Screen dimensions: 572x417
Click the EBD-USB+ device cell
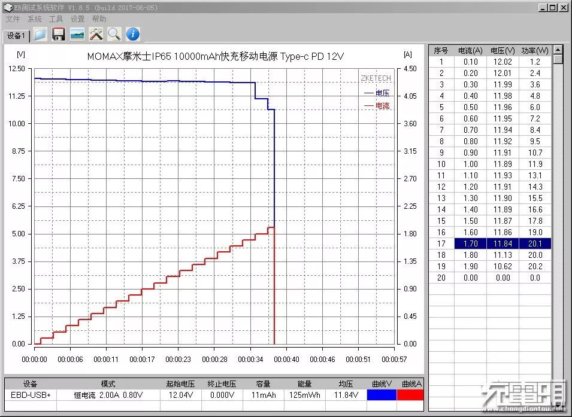coord(31,395)
